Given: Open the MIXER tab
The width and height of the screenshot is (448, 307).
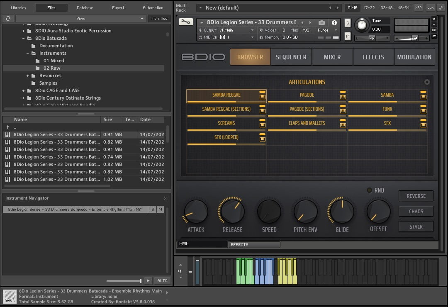Looking at the screenshot, I should click(332, 57).
